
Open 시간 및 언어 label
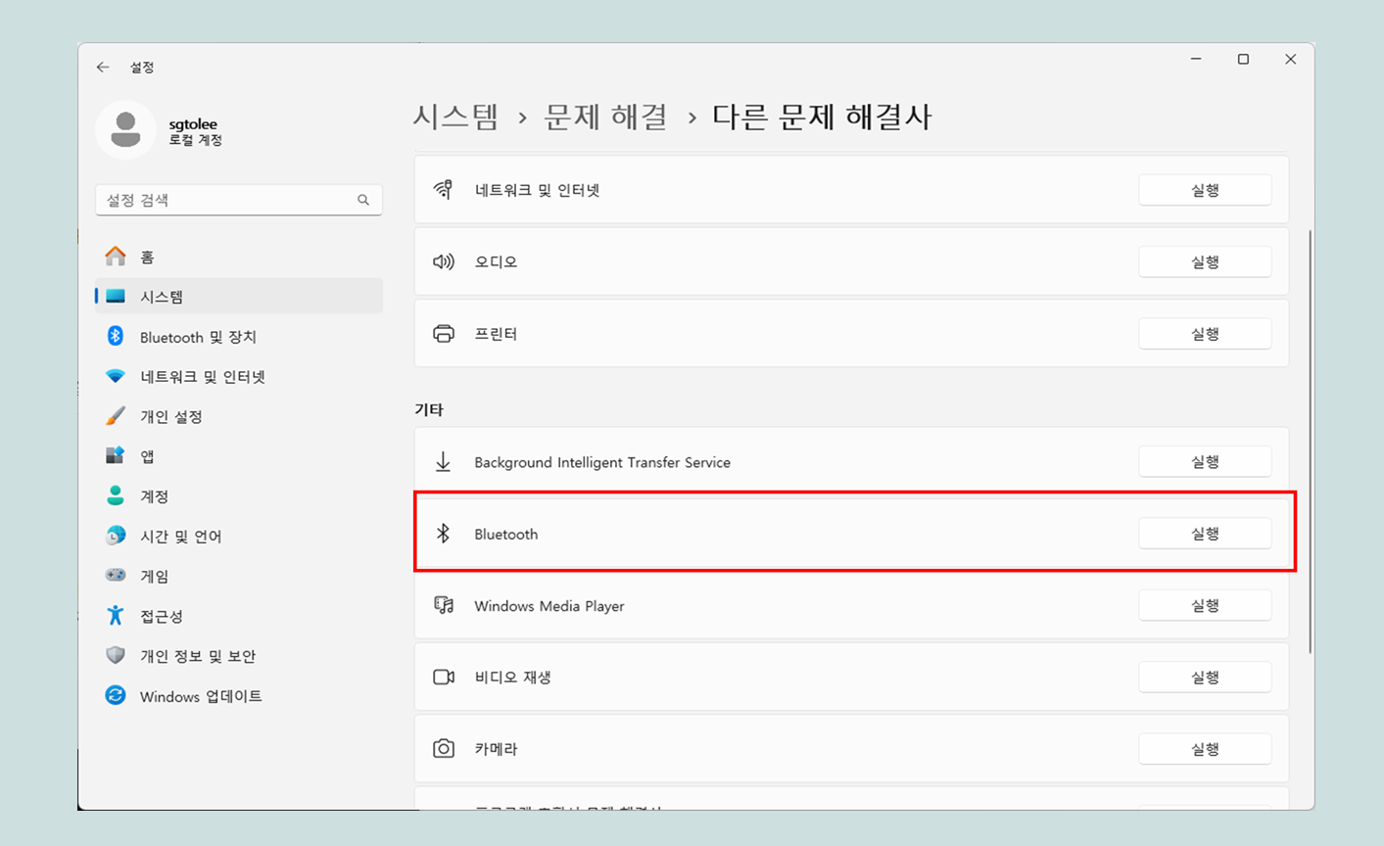[x=181, y=537]
